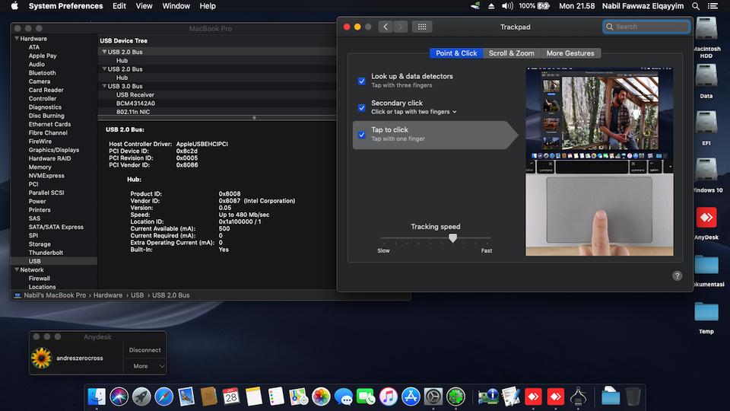Toggle the Tap to click checkbox
The height and width of the screenshot is (411, 730).
362,135
